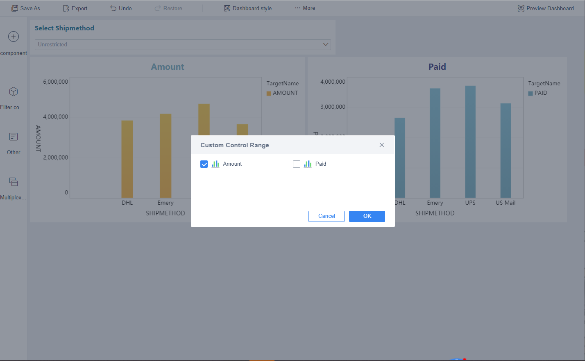Image resolution: width=585 pixels, height=361 pixels.
Task: Uncheck the Amount checkbox
Action: pos(204,164)
